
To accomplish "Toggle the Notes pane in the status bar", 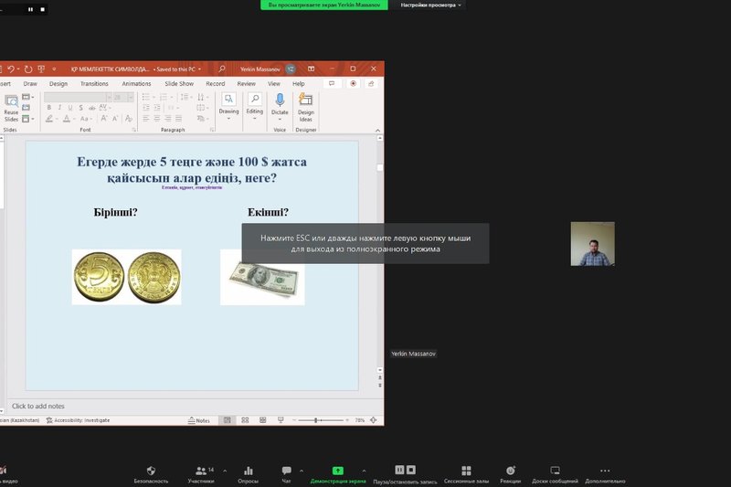I will [198, 420].
